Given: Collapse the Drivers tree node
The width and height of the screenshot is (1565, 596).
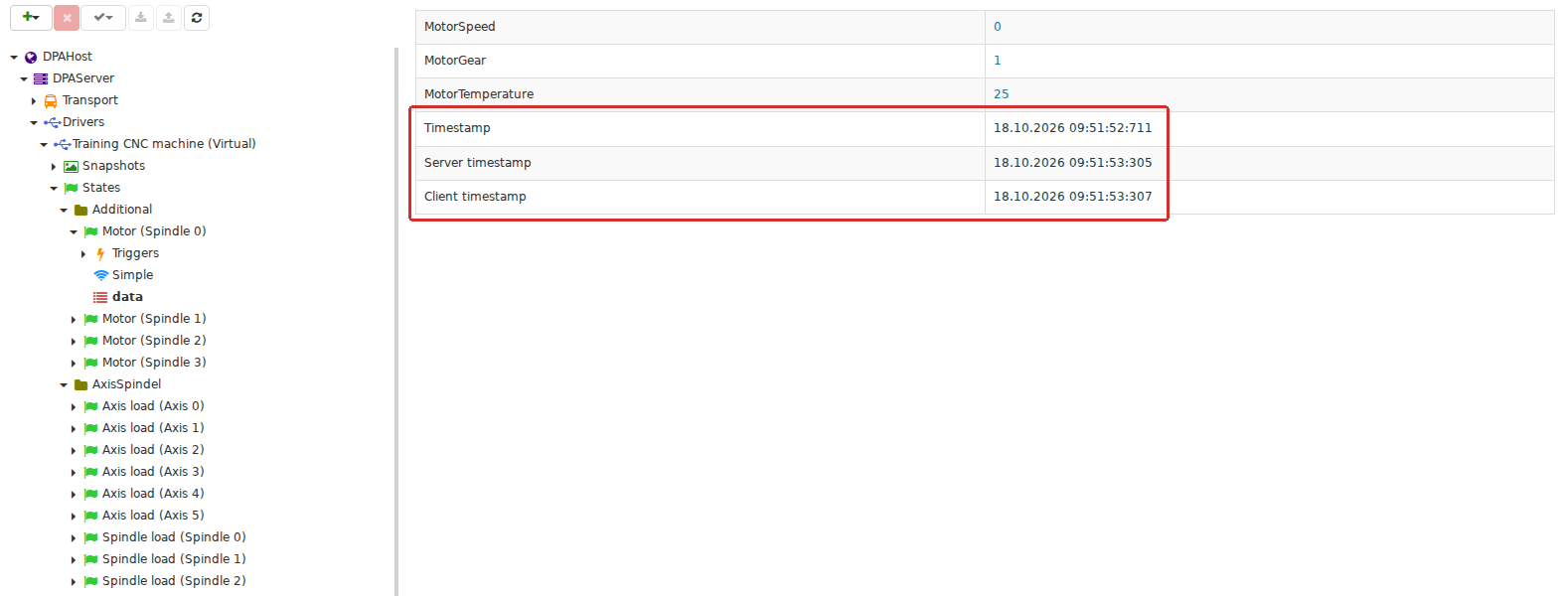Looking at the screenshot, I should click(34, 123).
